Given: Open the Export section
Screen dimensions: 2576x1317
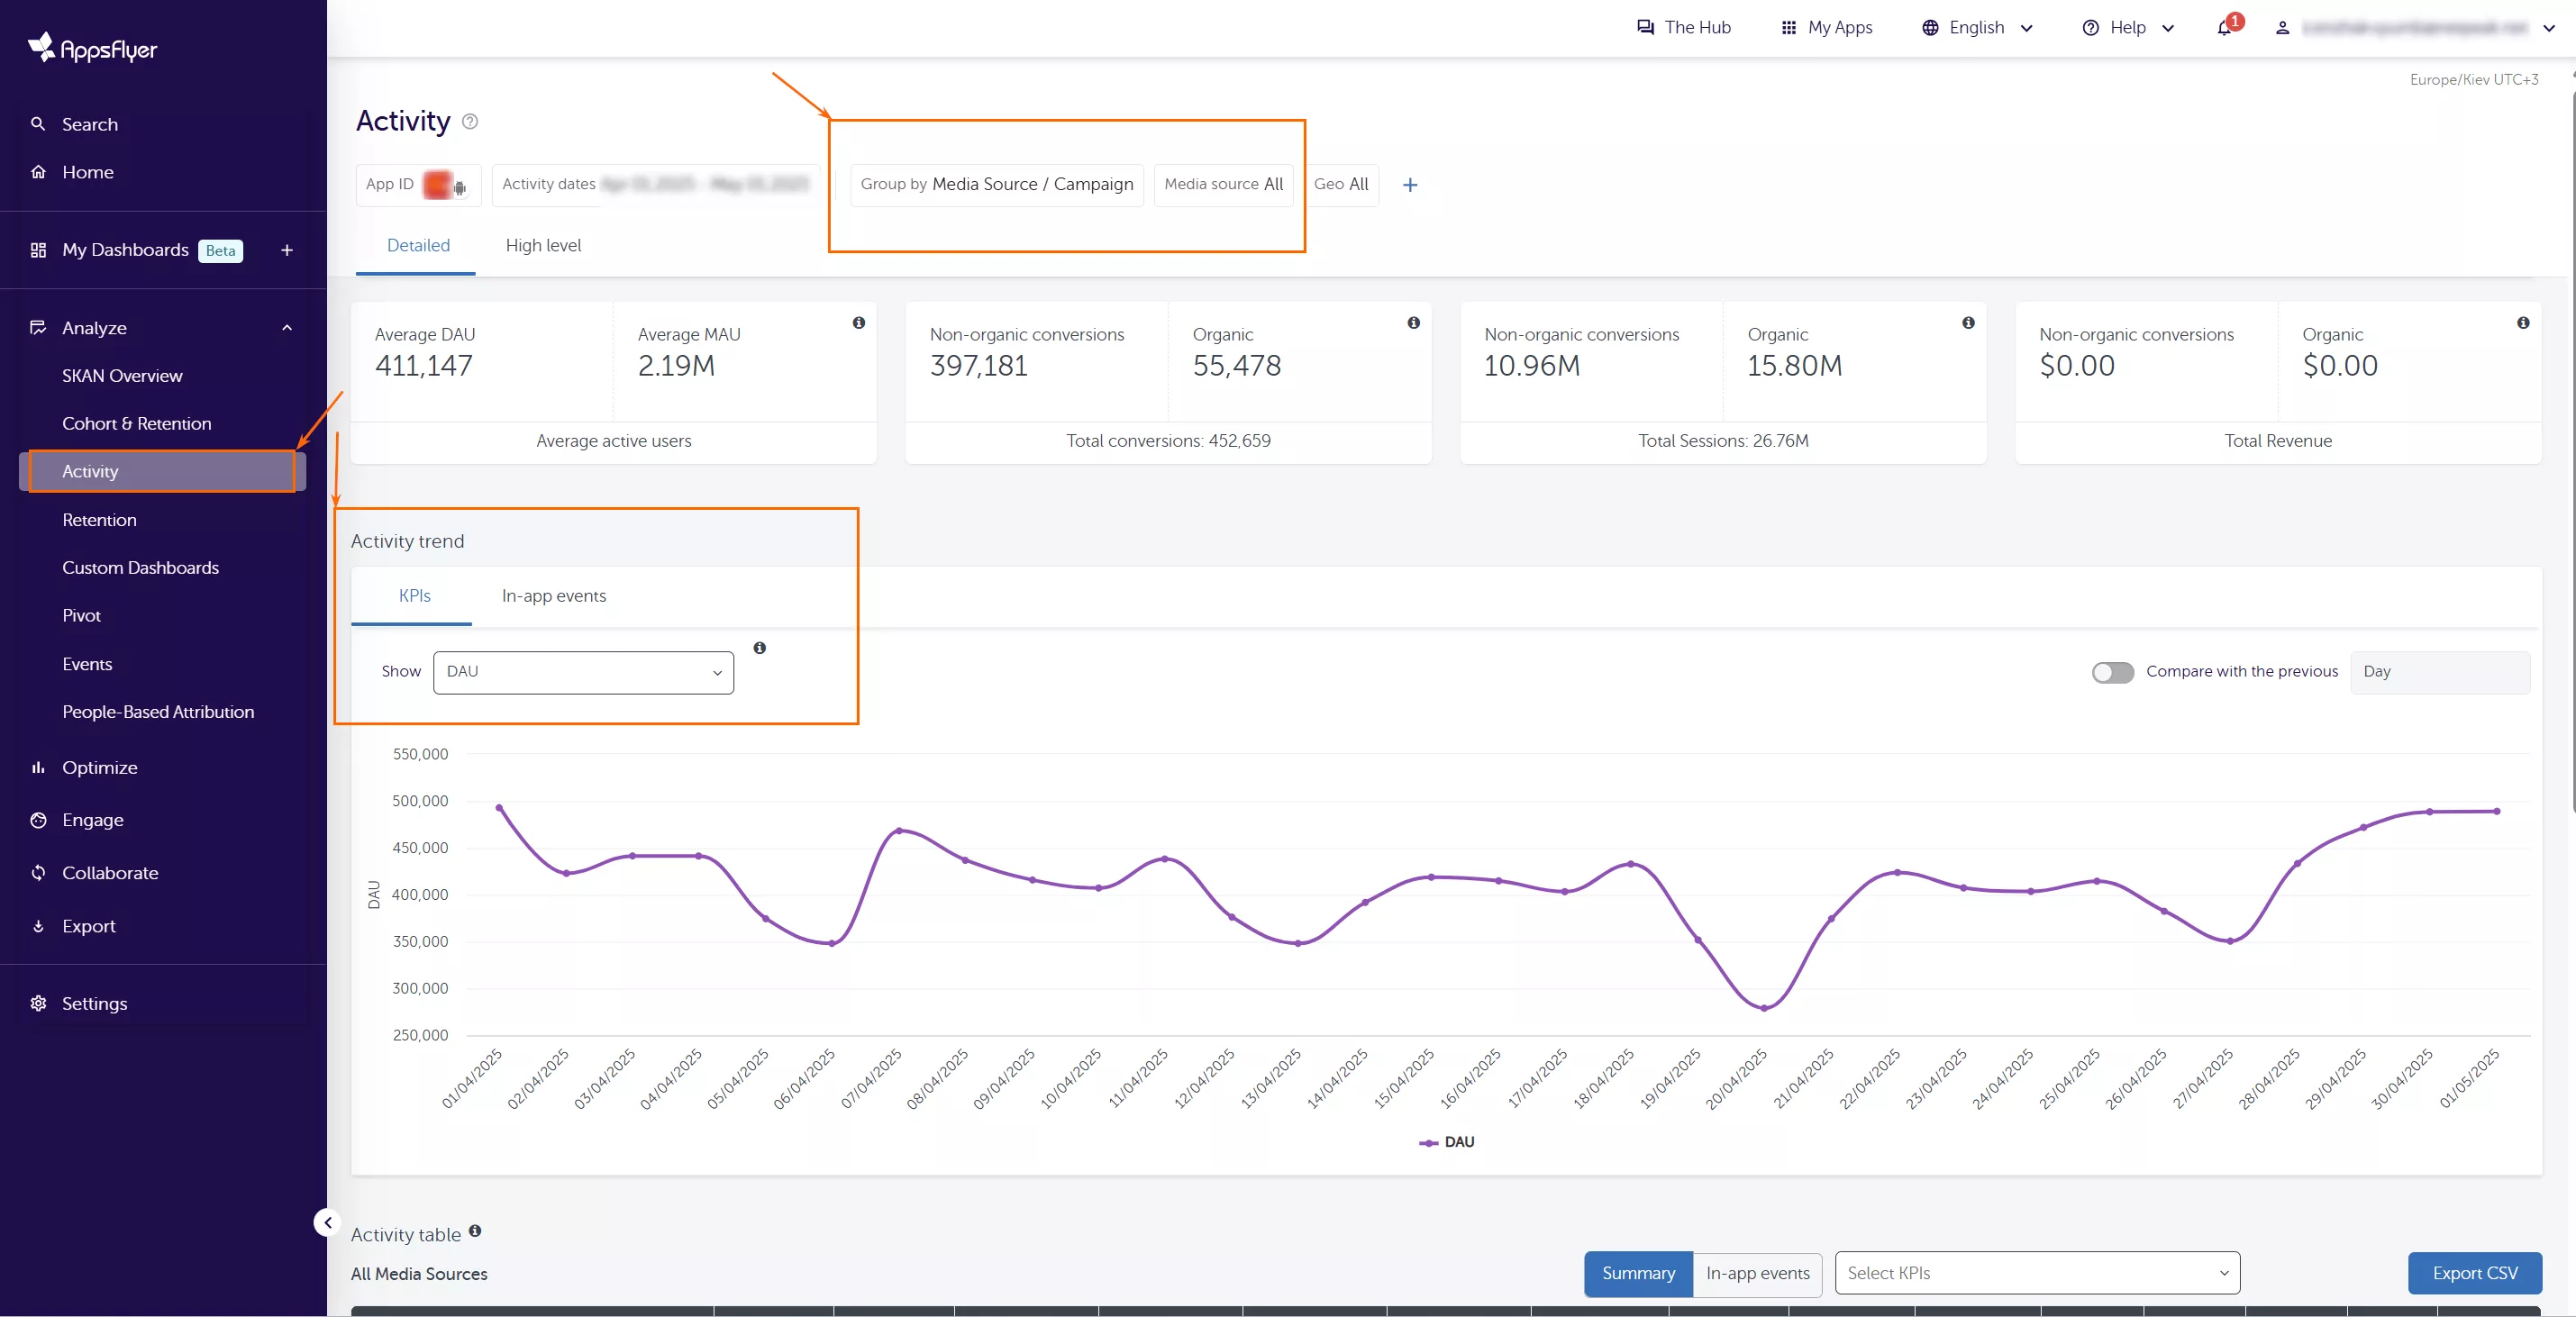Looking at the screenshot, I should pyautogui.click(x=89, y=926).
